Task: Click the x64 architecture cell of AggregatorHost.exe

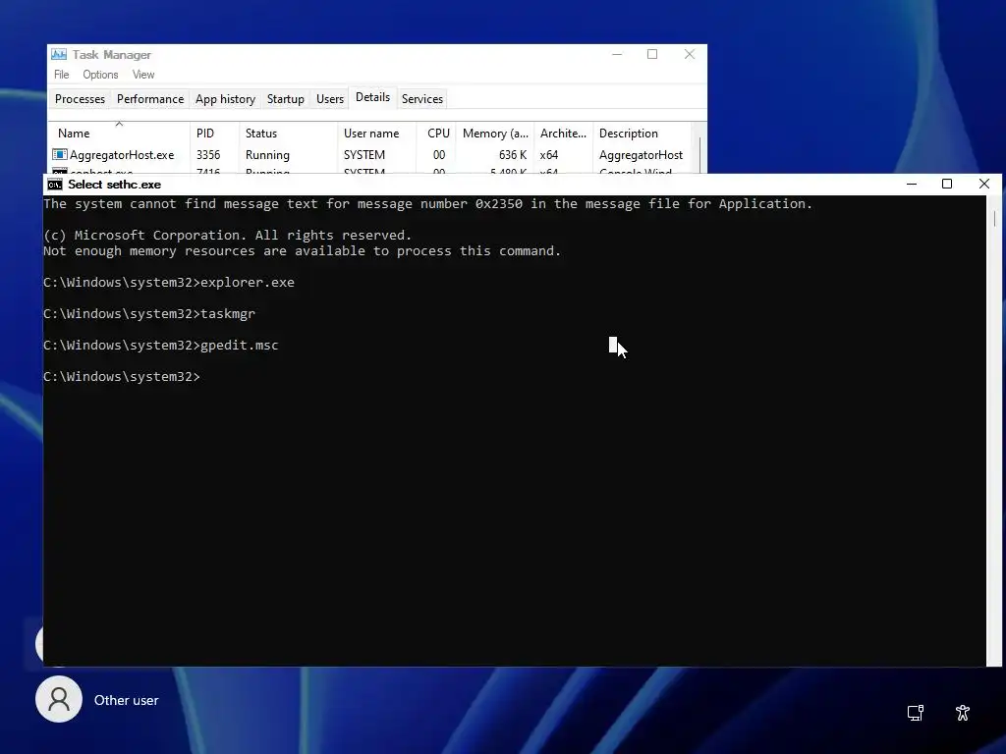Action: click(548, 155)
